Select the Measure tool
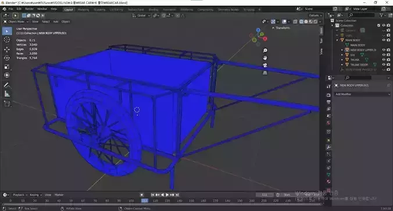 click(x=7, y=94)
